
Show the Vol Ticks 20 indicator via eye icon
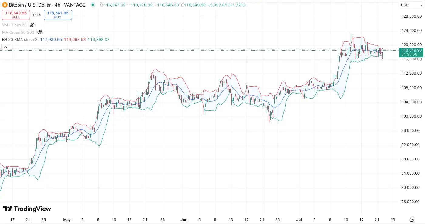coord(32,25)
